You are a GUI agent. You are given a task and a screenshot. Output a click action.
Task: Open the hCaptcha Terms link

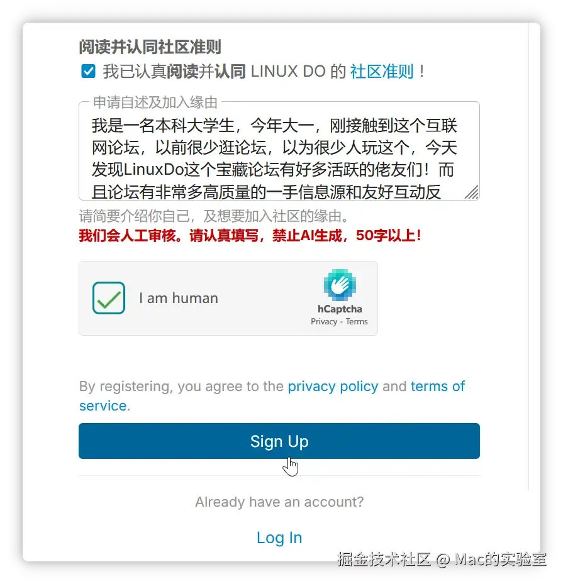pos(357,321)
